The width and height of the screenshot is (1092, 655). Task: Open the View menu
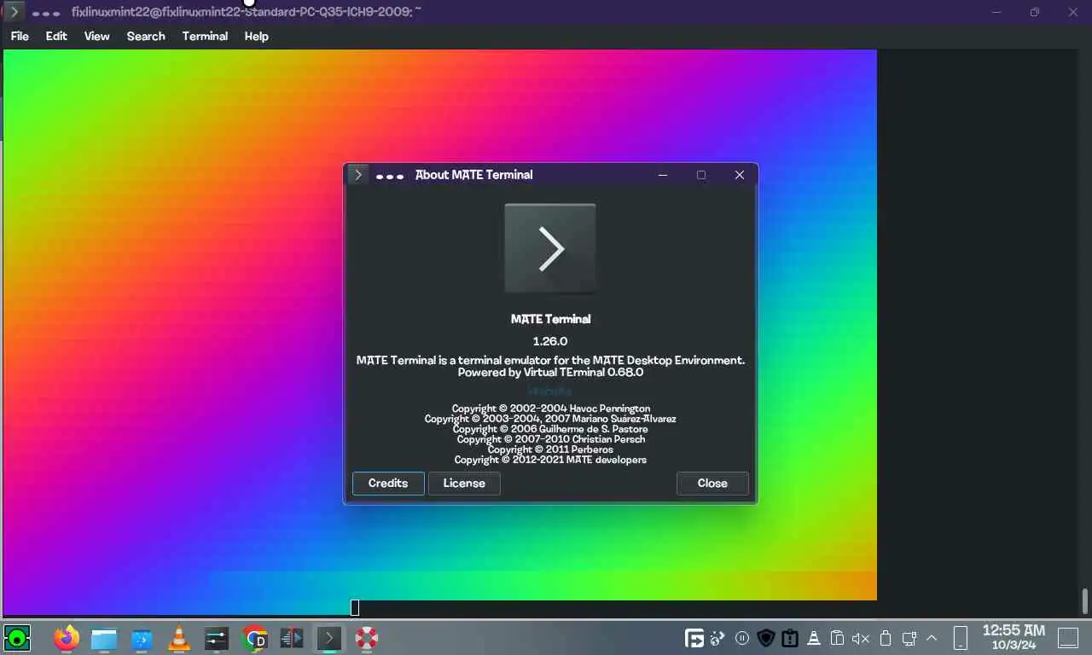pyautogui.click(x=97, y=36)
